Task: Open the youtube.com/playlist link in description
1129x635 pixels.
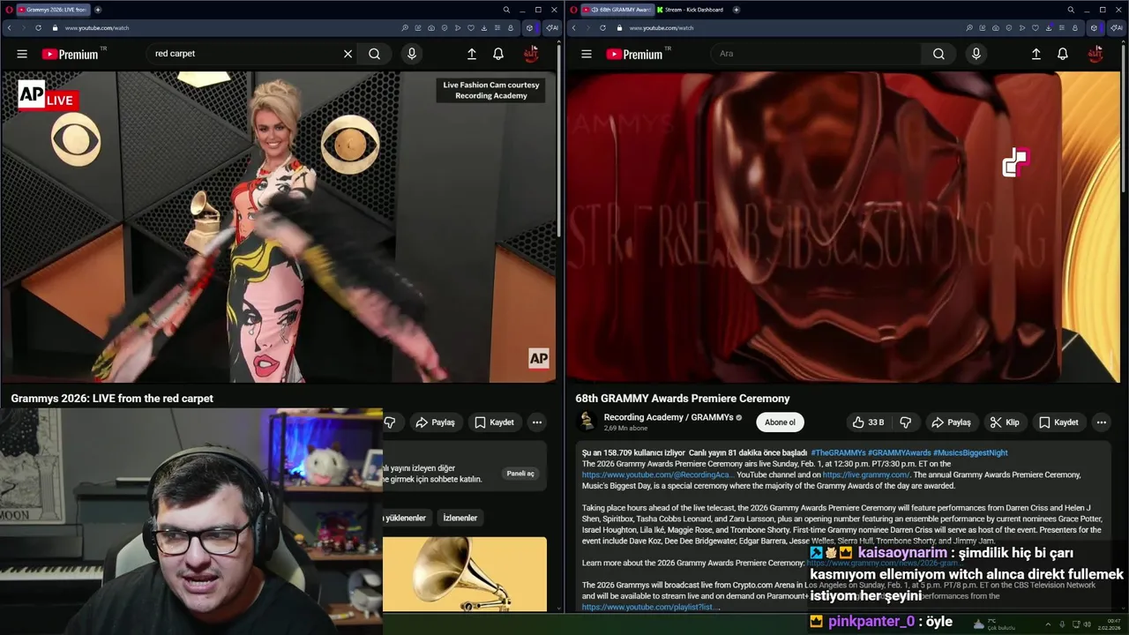Action: pos(651,607)
